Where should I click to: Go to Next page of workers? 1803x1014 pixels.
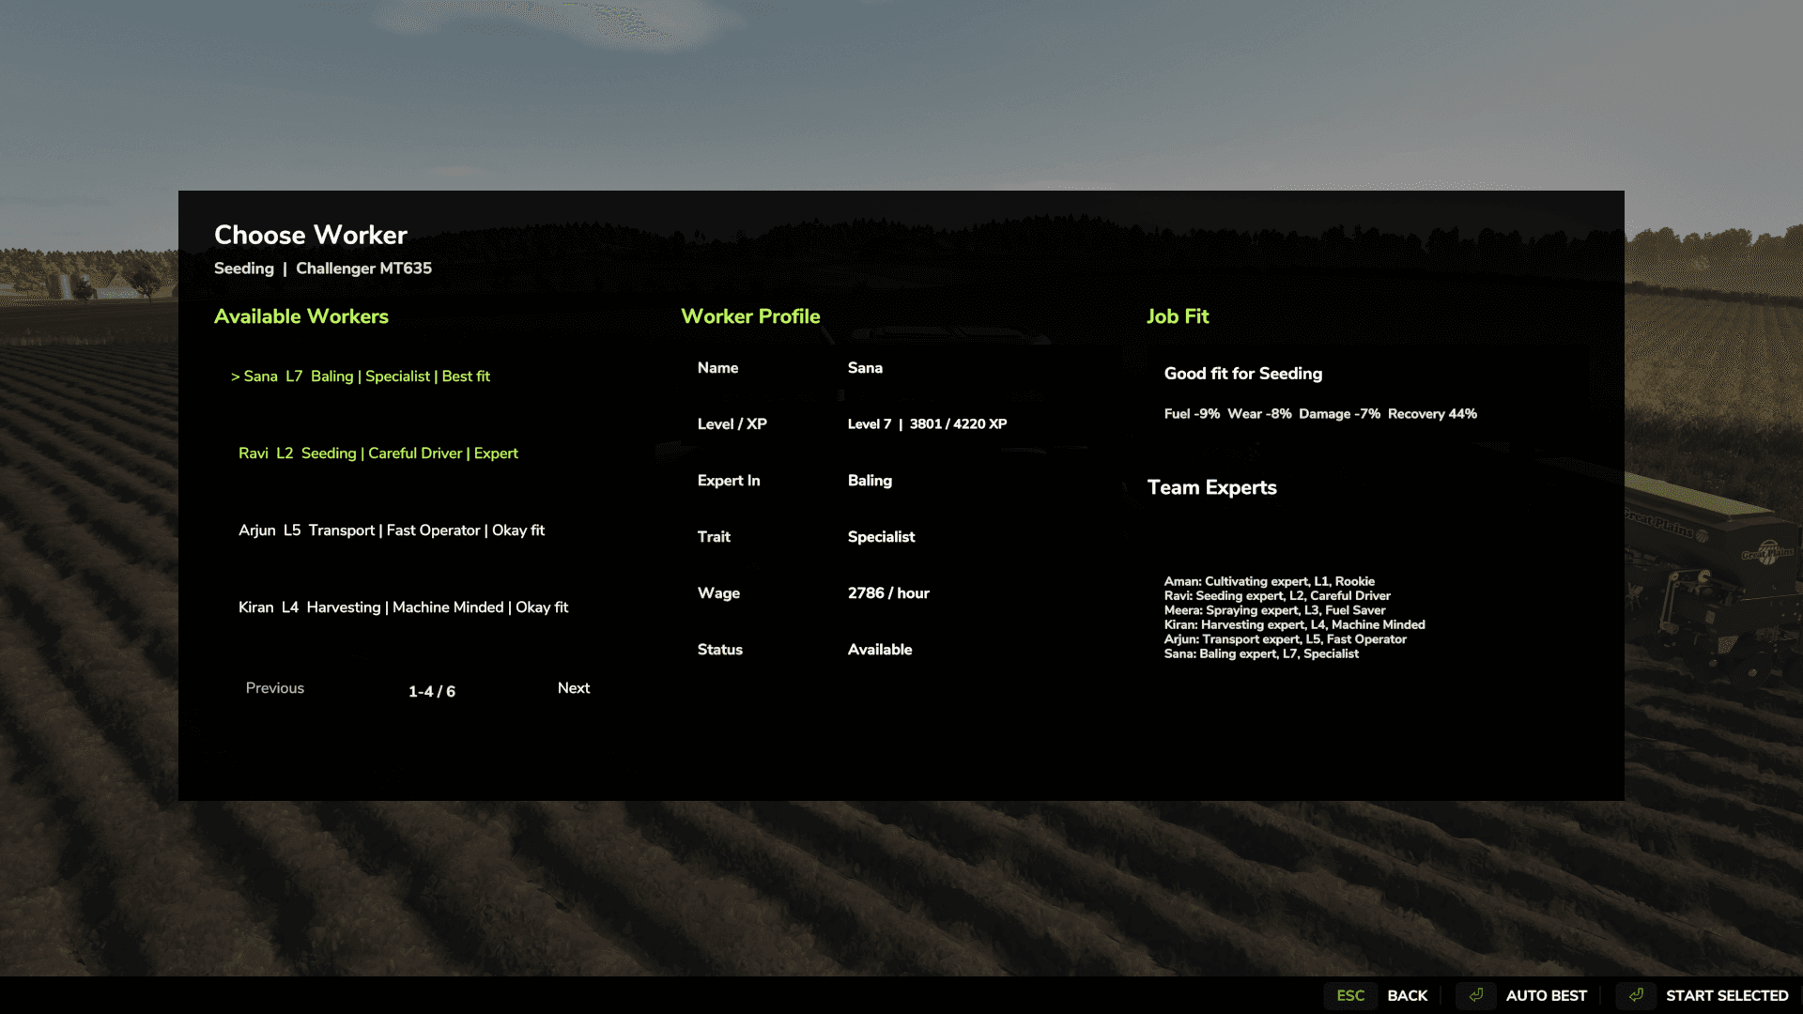coord(574,688)
